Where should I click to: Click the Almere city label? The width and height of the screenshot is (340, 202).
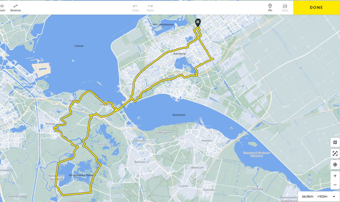click(179, 54)
